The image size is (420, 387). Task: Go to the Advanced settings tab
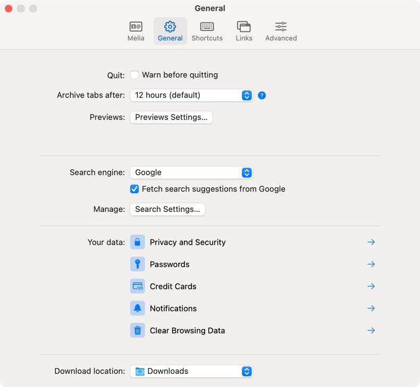point(281,31)
